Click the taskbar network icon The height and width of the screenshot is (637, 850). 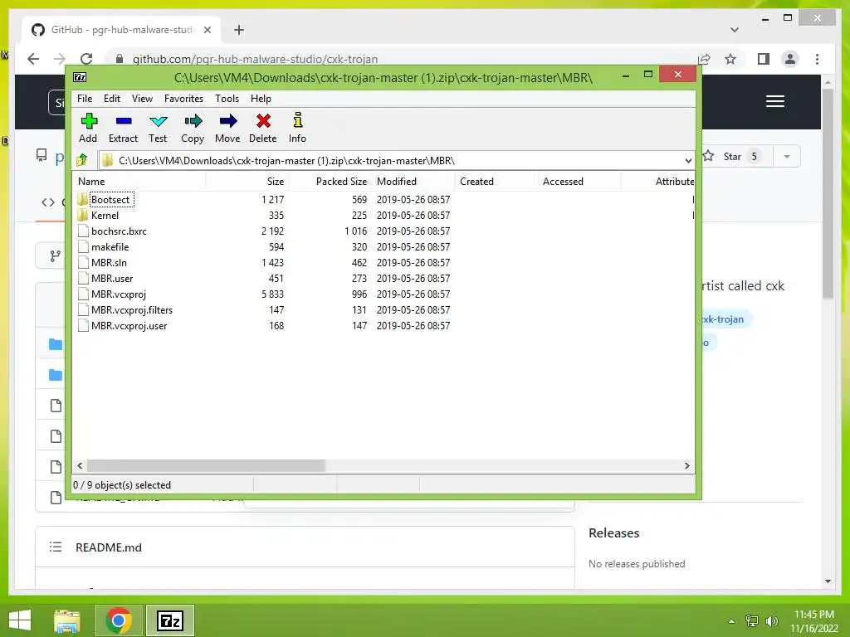point(752,621)
